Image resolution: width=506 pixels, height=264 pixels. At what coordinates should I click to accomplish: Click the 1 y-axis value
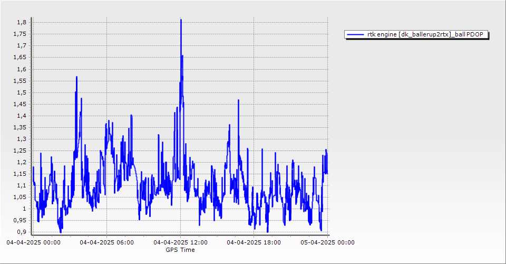pyautogui.click(x=25, y=209)
